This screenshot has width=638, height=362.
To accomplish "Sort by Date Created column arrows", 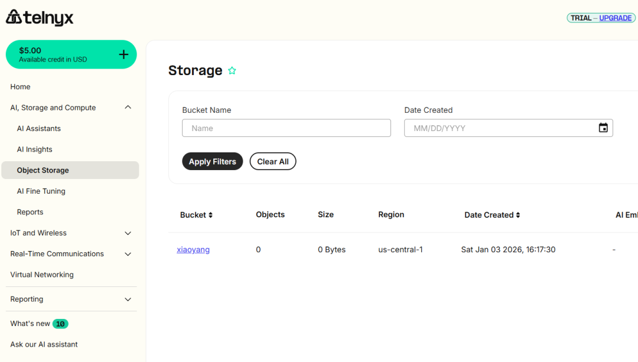I will (x=518, y=215).
